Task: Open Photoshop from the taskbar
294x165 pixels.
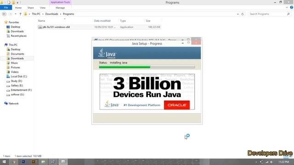Action: tap(23, 162)
